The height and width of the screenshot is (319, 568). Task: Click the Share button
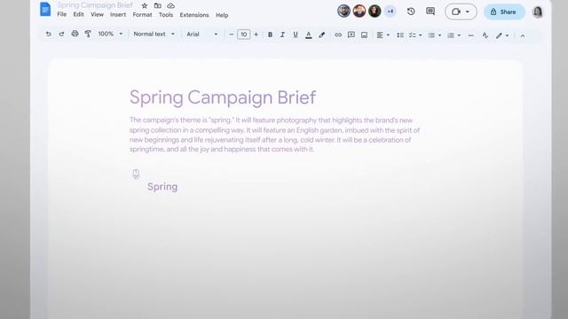click(504, 12)
